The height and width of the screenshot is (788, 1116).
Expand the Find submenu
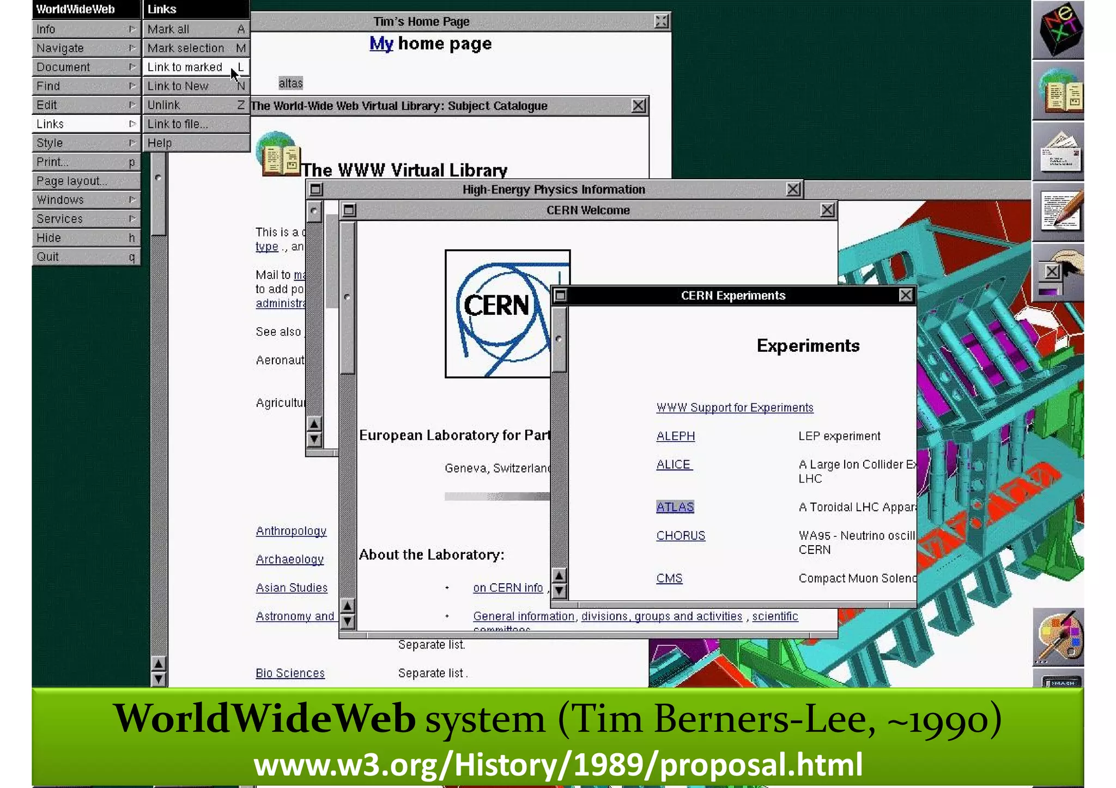click(86, 86)
